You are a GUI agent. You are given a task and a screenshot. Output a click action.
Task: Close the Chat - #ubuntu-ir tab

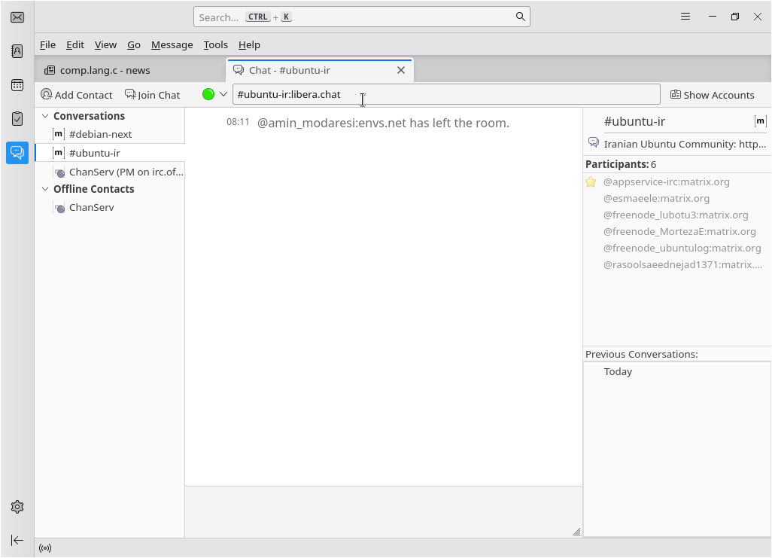point(401,70)
